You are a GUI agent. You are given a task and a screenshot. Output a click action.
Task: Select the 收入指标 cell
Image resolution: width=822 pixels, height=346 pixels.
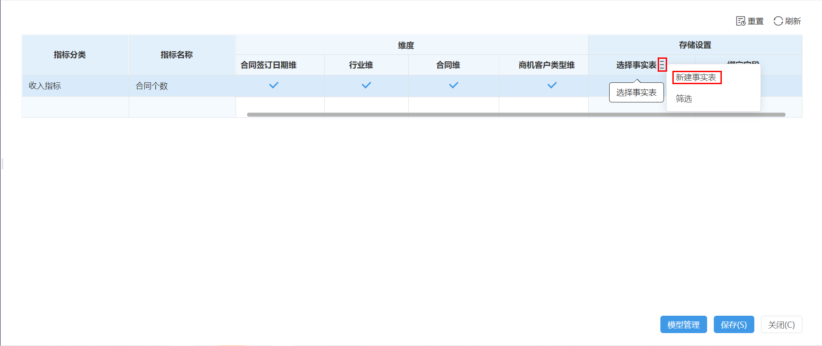click(75, 86)
